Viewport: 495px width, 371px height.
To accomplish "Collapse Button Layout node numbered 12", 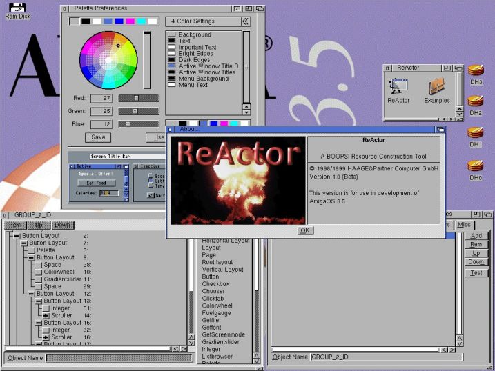I will click(31, 294).
